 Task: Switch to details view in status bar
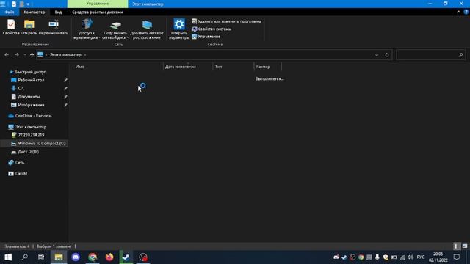click(456, 246)
